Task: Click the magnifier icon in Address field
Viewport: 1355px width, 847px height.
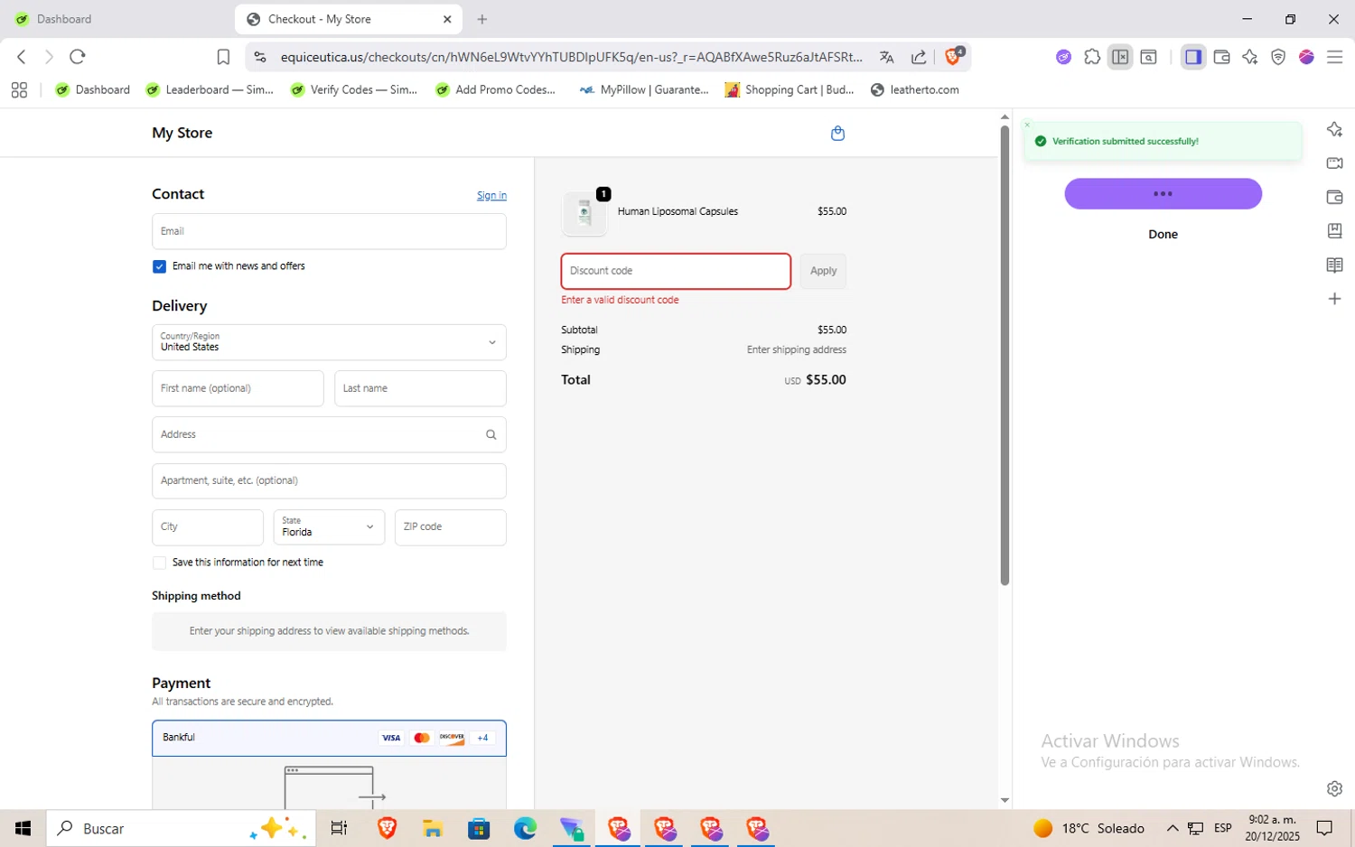Action: coord(491,434)
